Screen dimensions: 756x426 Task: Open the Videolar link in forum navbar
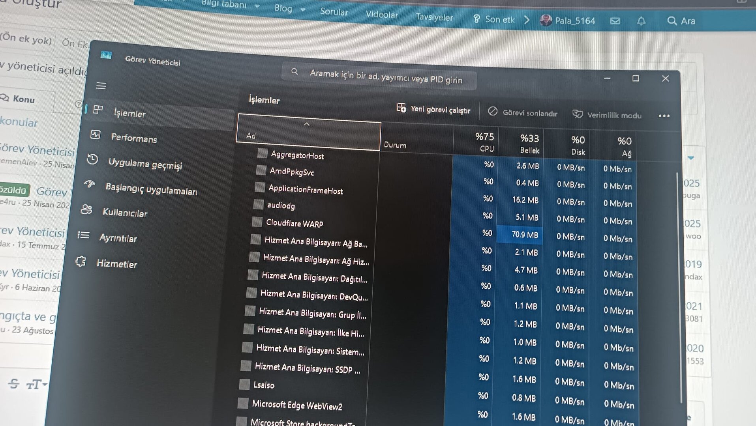[382, 15]
